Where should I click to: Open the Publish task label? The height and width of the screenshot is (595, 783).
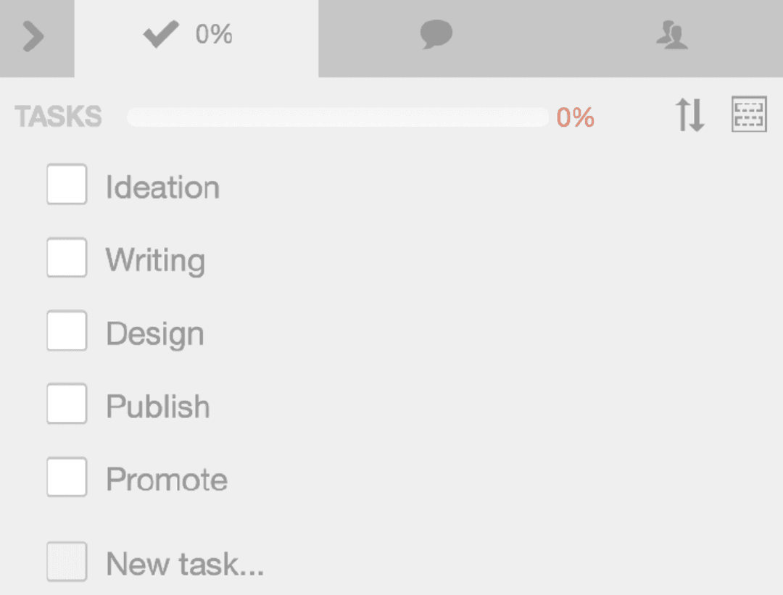tap(157, 407)
